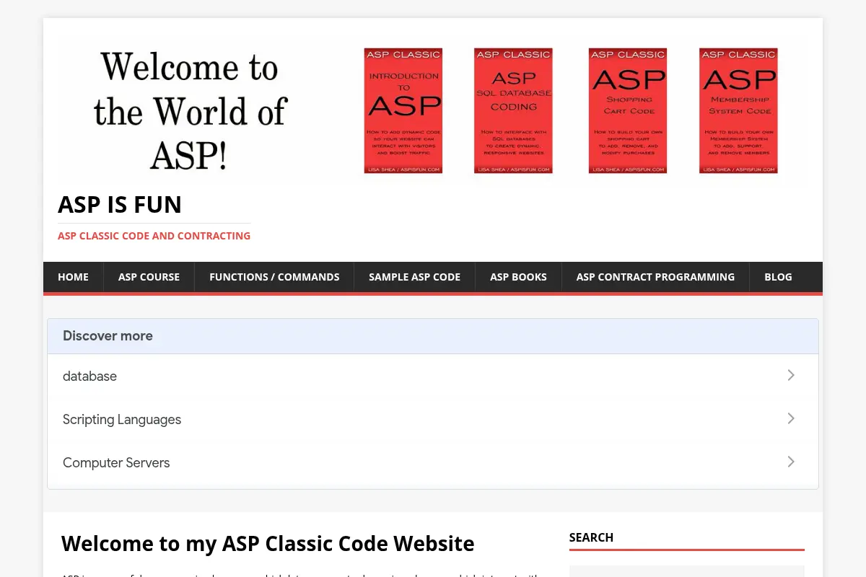The height and width of the screenshot is (577, 866).
Task: Click the Computer Servers suggestion text
Action: (x=116, y=462)
